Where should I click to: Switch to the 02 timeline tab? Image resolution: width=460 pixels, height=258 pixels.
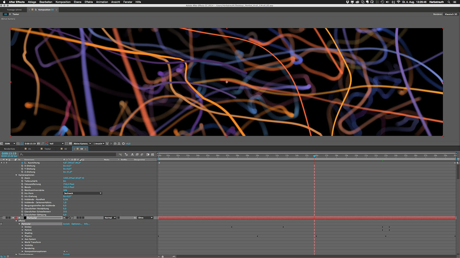(66, 149)
